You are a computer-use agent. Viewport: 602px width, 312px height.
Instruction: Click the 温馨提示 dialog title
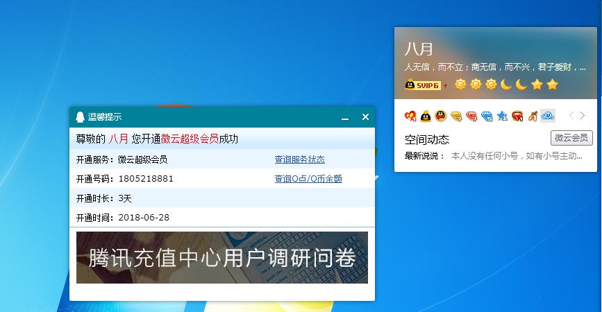point(105,117)
